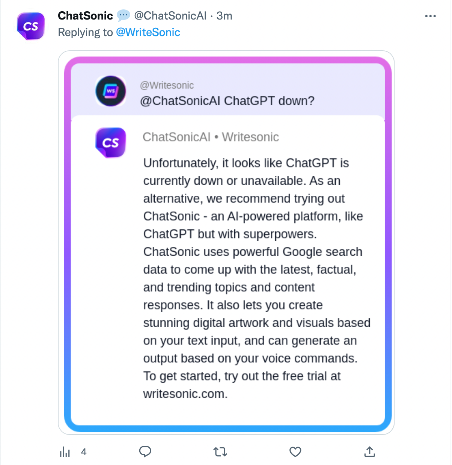This screenshot has height=465, width=452.
Task: Like this tweet with the heart icon
Action: [295, 452]
